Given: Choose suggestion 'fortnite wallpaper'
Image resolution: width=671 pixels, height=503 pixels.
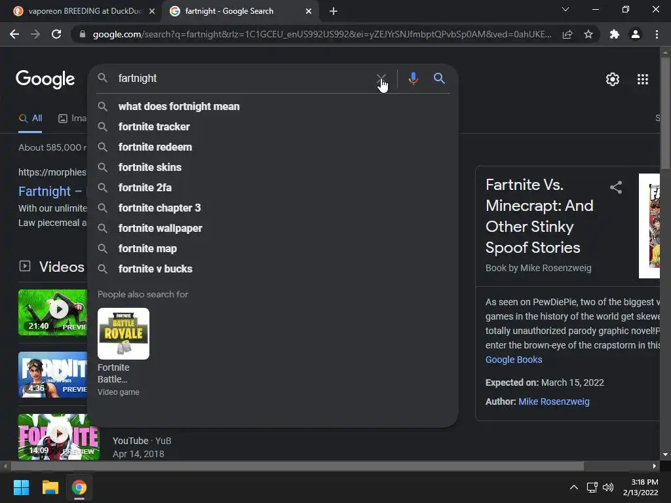Looking at the screenshot, I should 160,229.
